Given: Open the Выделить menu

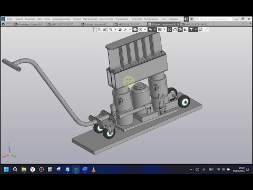Looking at the screenshot, I should pos(30,19).
